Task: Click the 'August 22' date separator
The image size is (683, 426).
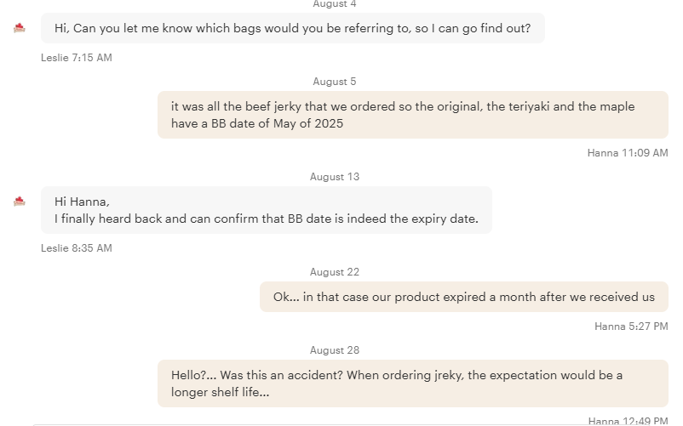Action: 335,272
